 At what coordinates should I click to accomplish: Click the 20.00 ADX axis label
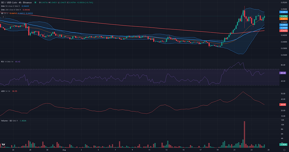(283, 110)
